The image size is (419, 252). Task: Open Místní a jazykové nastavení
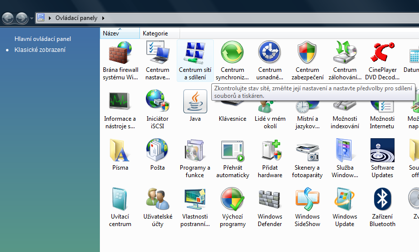pyautogui.click(x=307, y=122)
